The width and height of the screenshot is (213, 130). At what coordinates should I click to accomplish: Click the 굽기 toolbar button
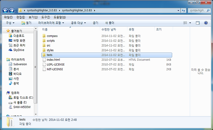[x=95, y=23]
